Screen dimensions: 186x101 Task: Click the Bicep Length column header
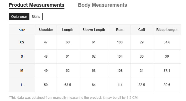(167, 30)
